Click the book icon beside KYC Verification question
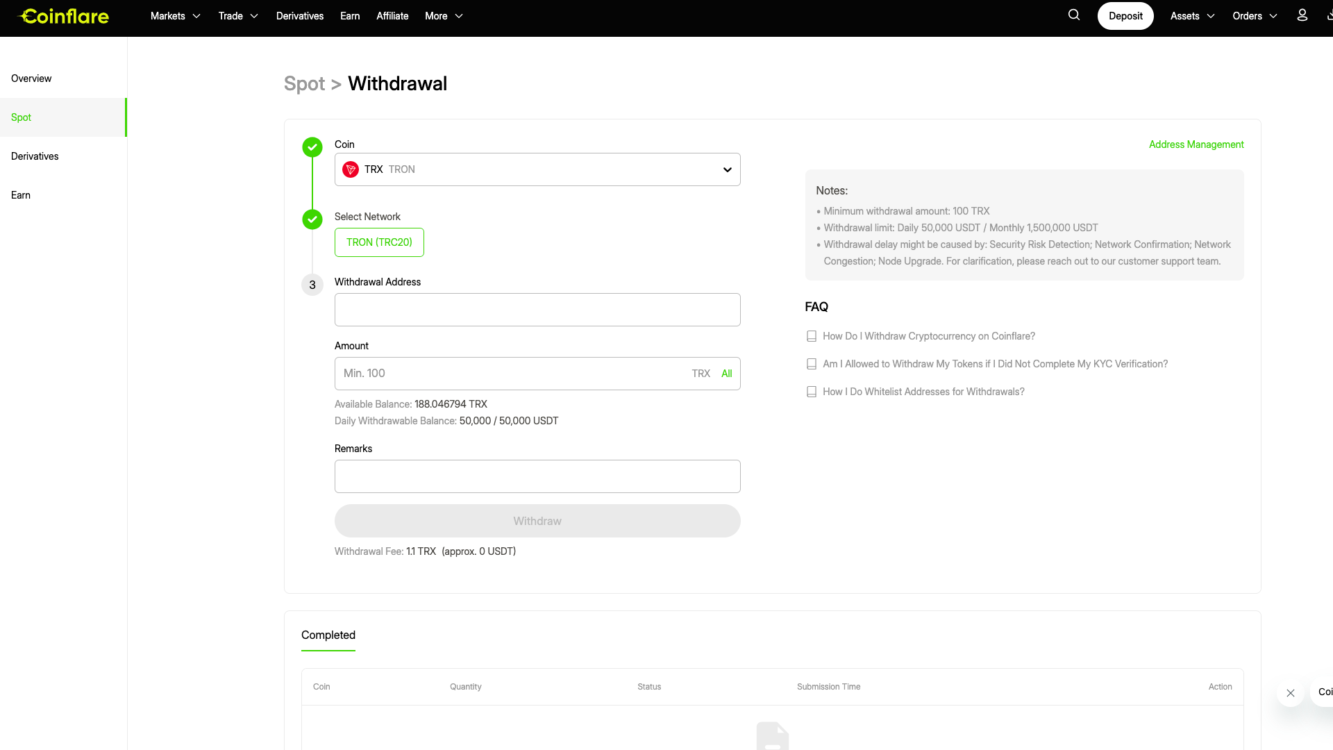The image size is (1333, 750). pos(812,364)
